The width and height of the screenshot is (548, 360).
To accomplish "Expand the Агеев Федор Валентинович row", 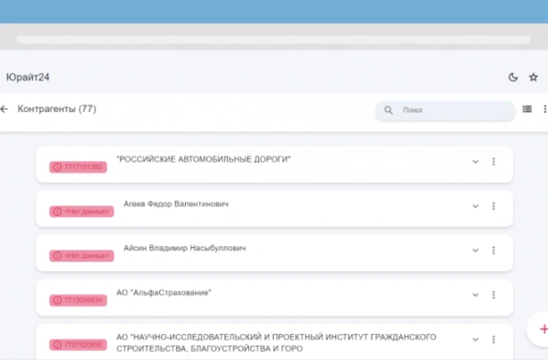I will pyautogui.click(x=475, y=206).
